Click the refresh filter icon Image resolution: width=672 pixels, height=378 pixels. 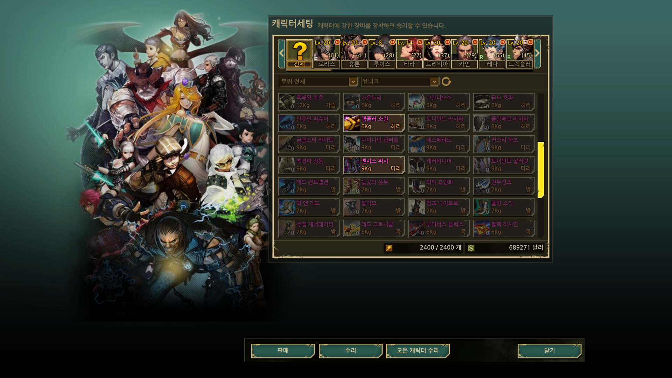coord(446,82)
